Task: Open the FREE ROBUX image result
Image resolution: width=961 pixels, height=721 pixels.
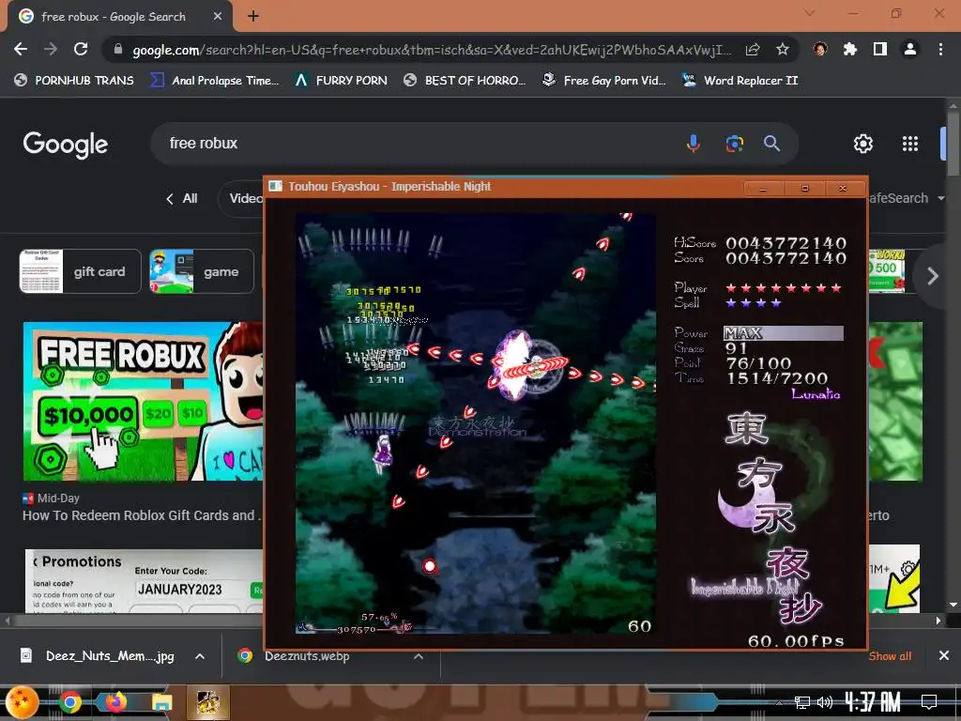Action: [x=143, y=402]
